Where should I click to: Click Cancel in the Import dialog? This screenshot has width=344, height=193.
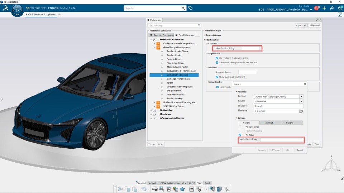click(300, 150)
